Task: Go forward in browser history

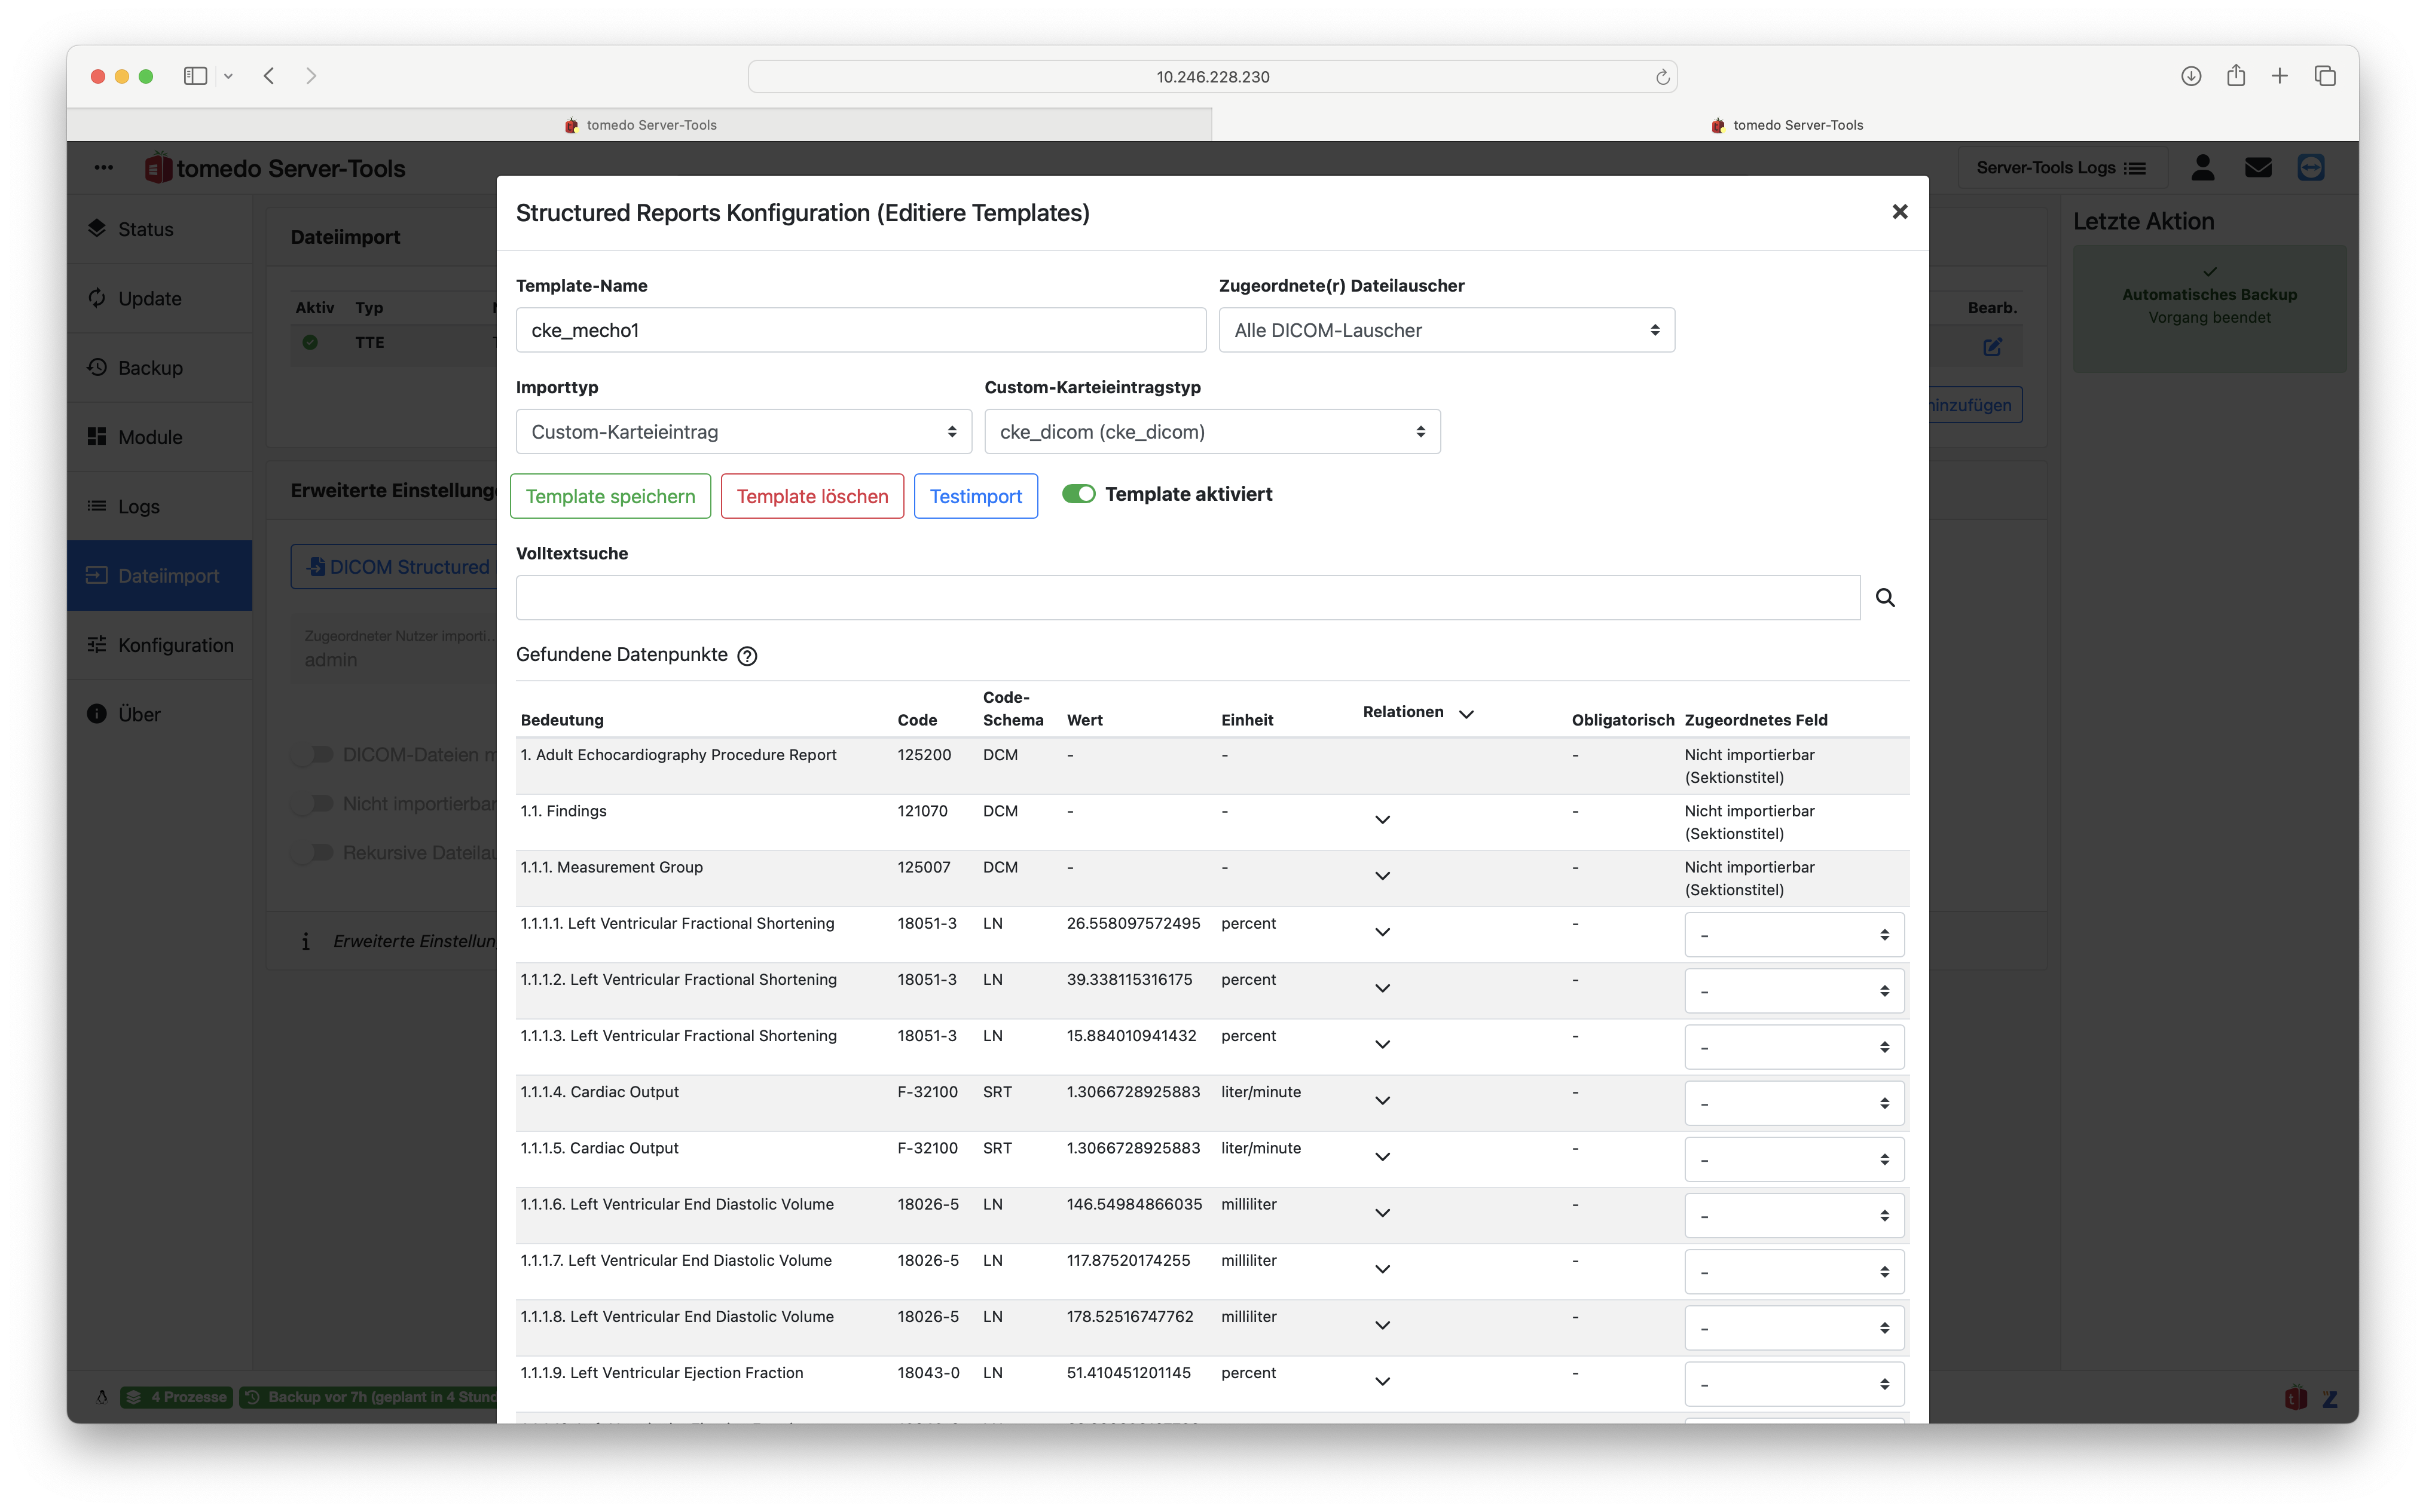Action: click(311, 76)
